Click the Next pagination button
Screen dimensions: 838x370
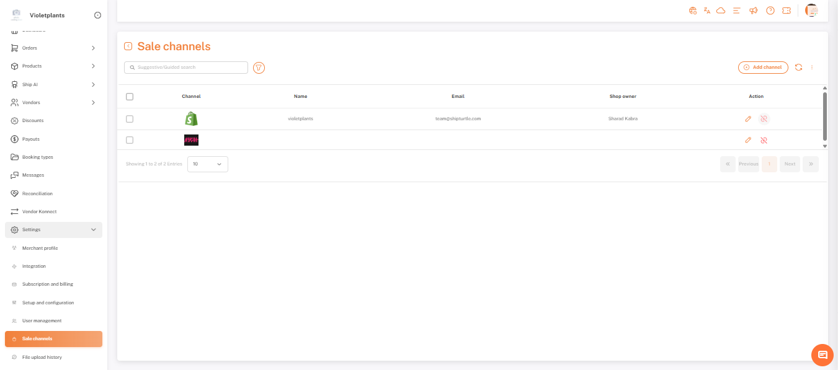pos(790,164)
